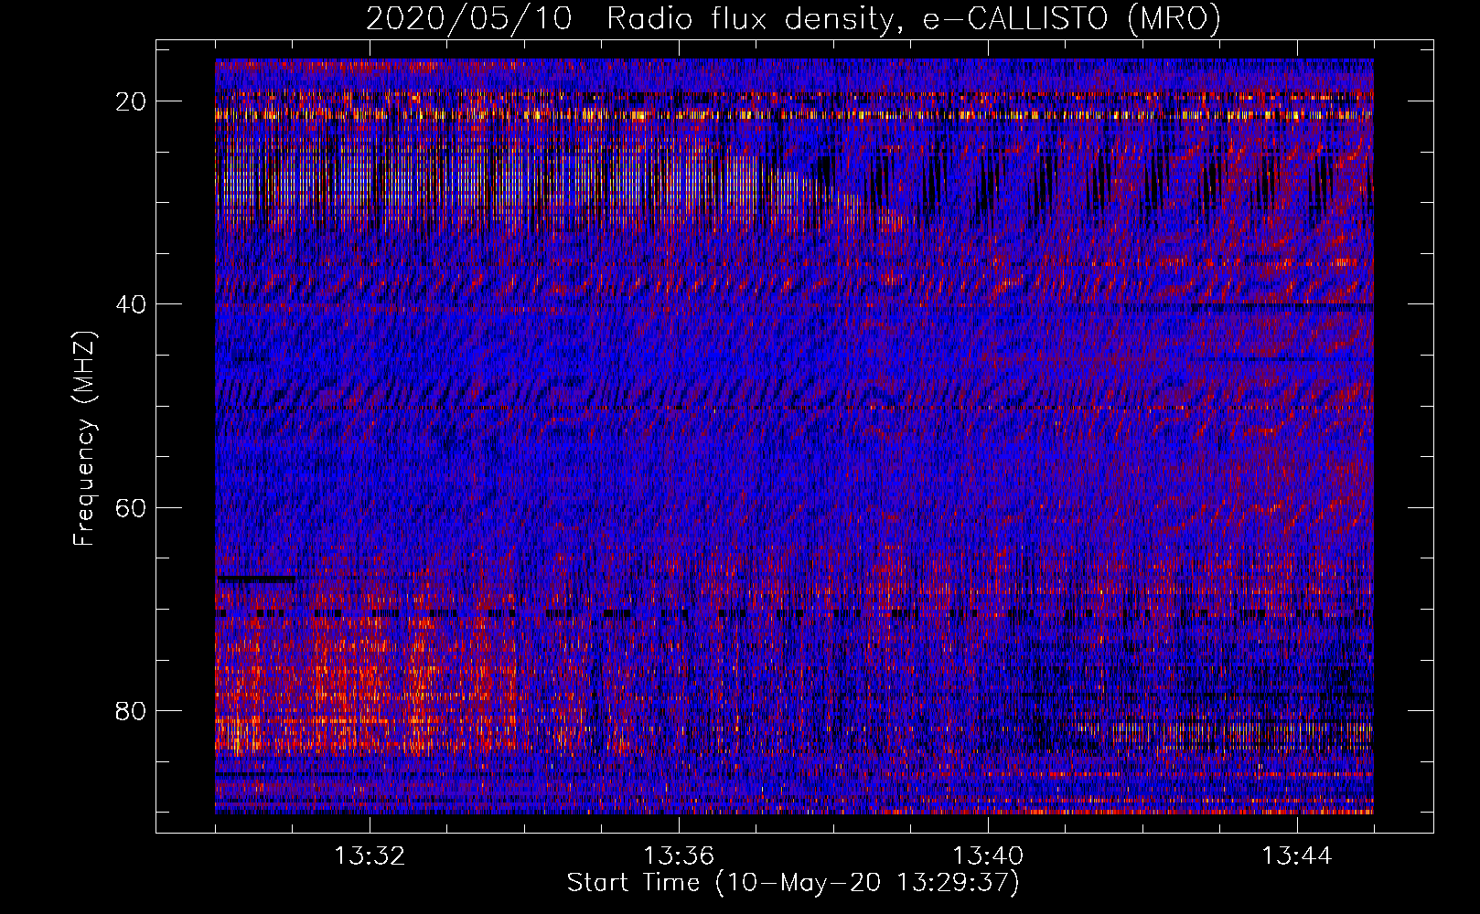The image size is (1480, 914).
Task: Click the 13:44 time tick label
Action: click(x=1297, y=856)
